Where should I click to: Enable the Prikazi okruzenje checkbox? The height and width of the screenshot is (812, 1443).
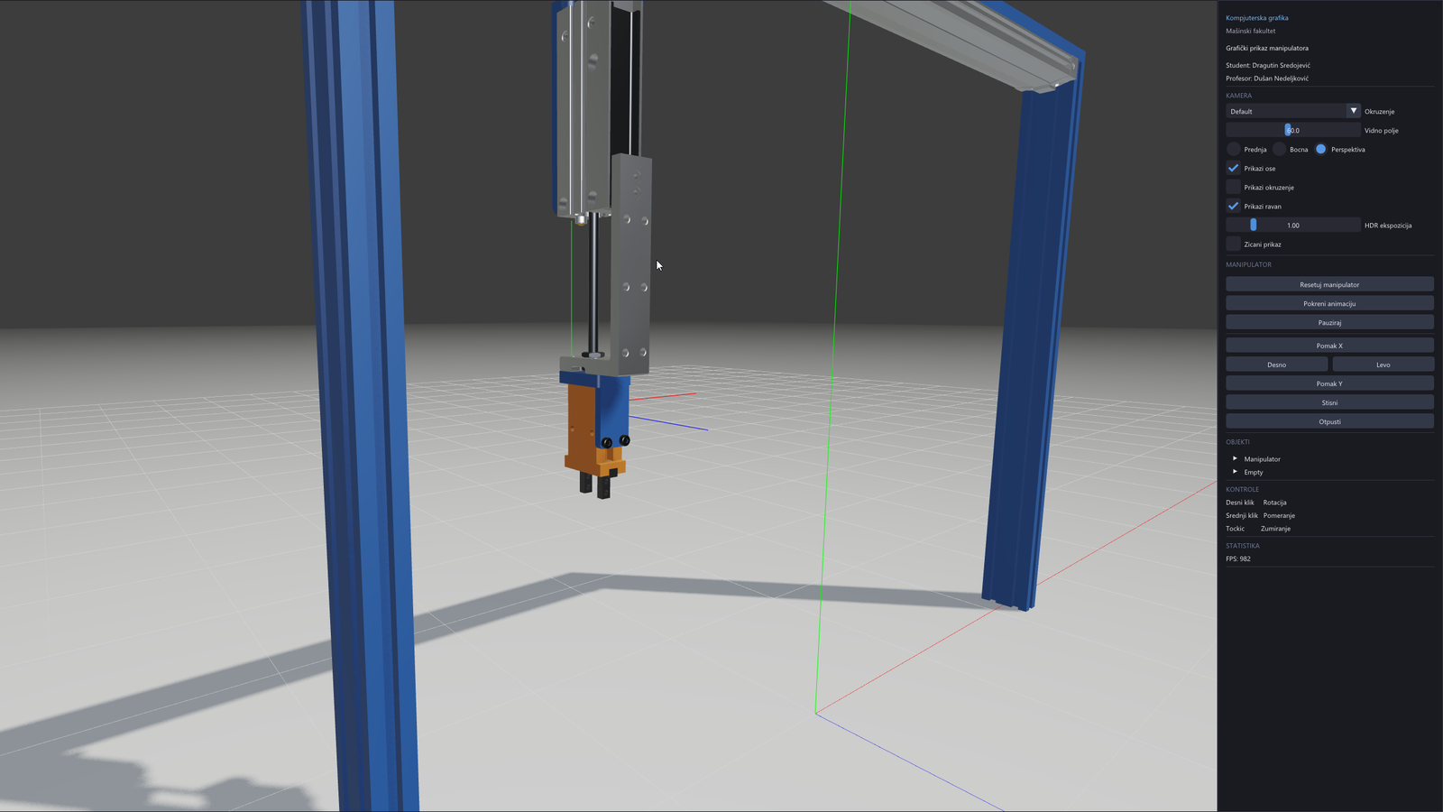click(1234, 187)
